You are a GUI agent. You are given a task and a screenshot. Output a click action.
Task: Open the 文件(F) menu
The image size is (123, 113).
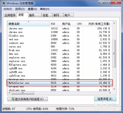coord(8,9)
